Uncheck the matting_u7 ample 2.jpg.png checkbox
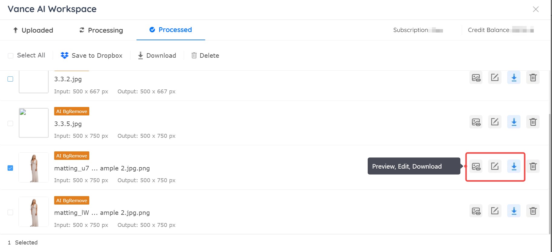 tap(10, 168)
